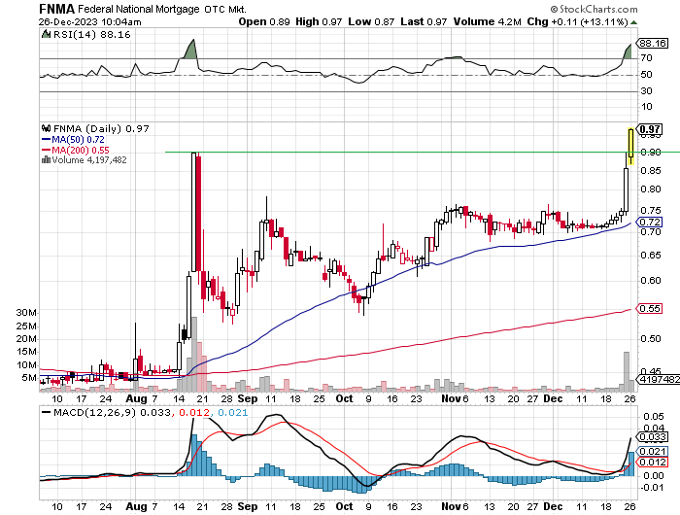Click the RSI(14) 88.16 legend label
The height and width of the screenshot is (515, 680).
tap(91, 35)
